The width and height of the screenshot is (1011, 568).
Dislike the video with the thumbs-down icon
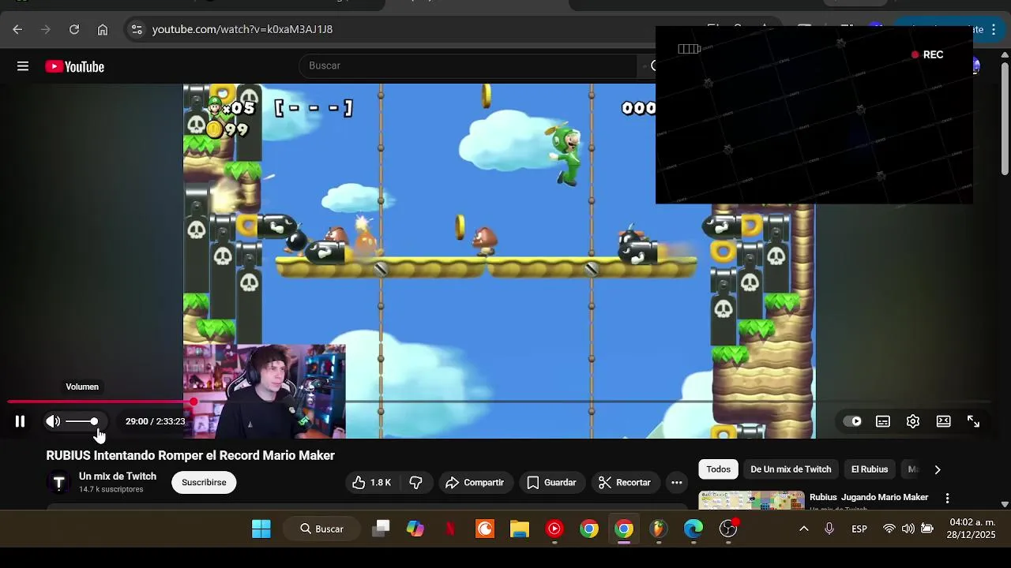tap(416, 482)
